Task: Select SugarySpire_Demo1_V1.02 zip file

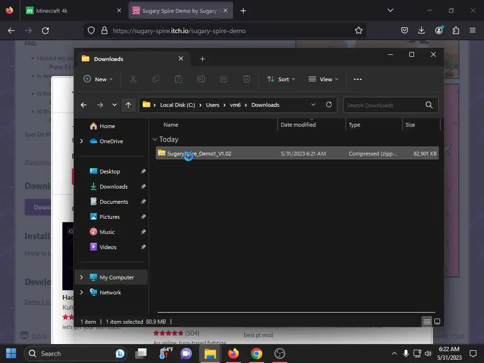Action: pos(297,154)
